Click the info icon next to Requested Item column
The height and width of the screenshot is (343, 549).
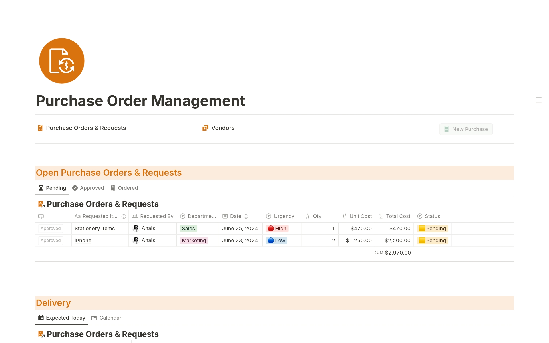[124, 217]
